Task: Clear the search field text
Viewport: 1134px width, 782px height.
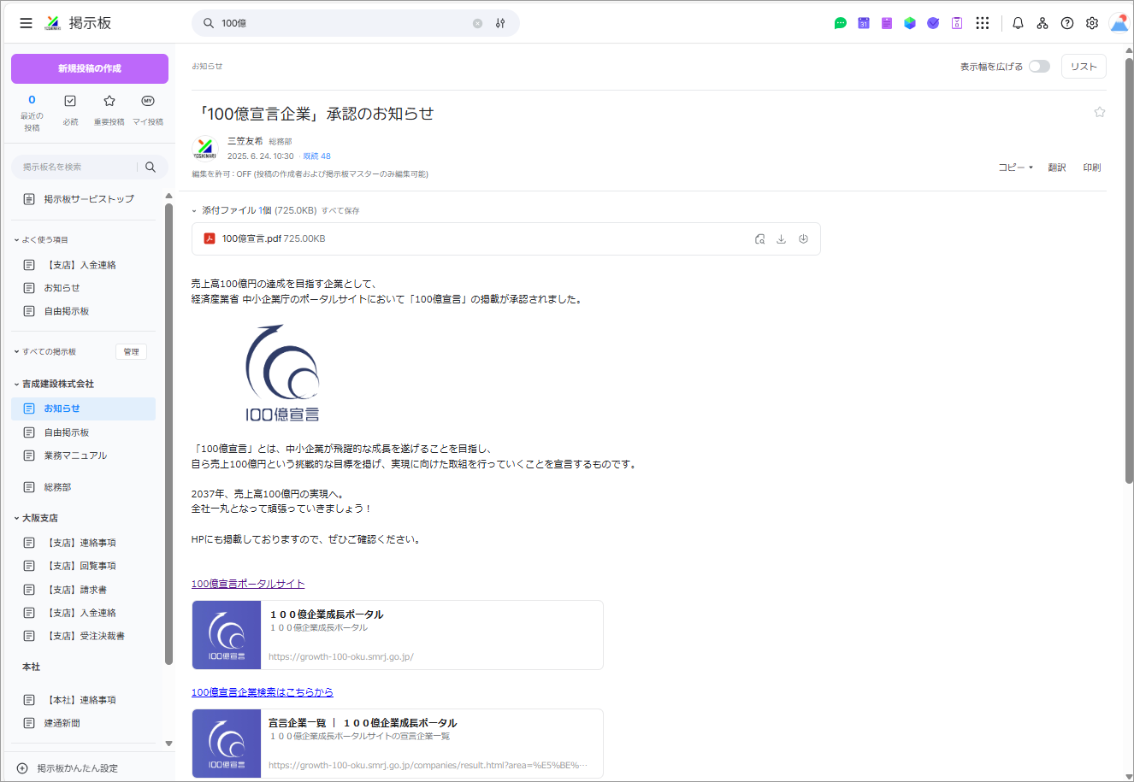Action: tap(477, 23)
